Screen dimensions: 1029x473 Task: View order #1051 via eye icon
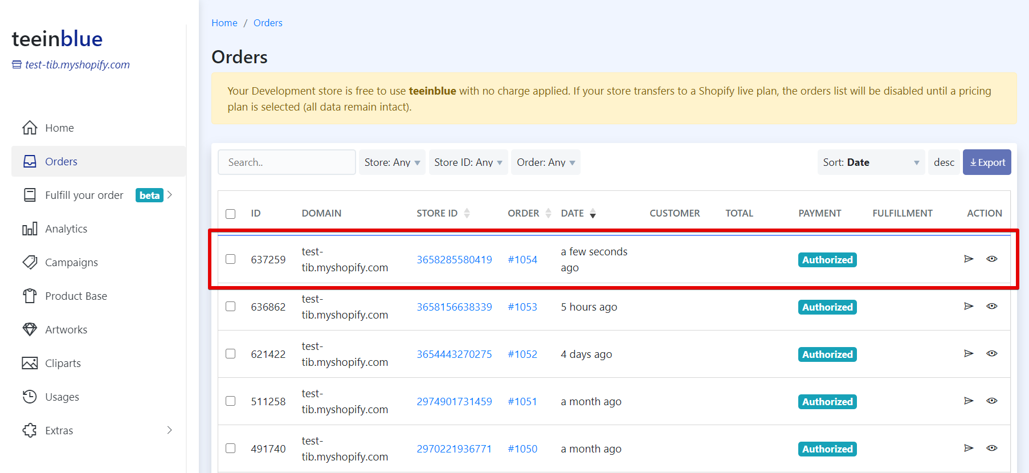click(992, 401)
